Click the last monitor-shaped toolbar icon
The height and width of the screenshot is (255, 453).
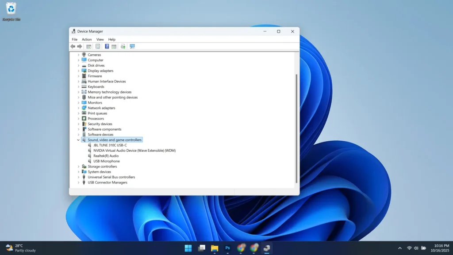(132, 46)
